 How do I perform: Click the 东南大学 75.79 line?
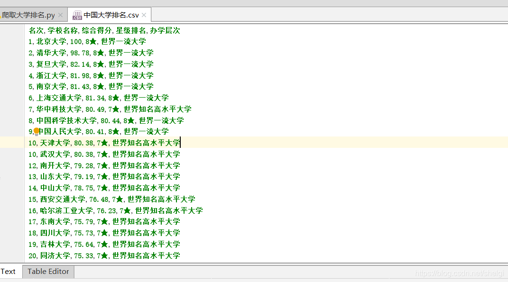point(104,221)
